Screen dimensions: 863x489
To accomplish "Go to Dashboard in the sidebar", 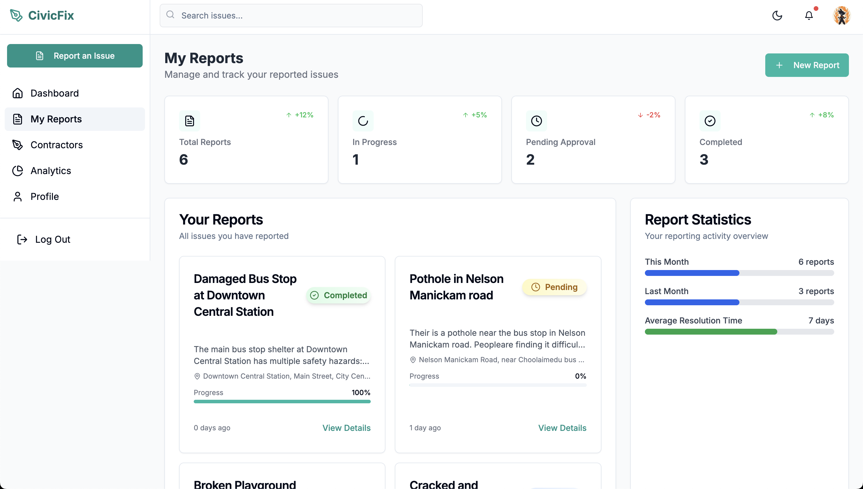I will click(54, 93).
